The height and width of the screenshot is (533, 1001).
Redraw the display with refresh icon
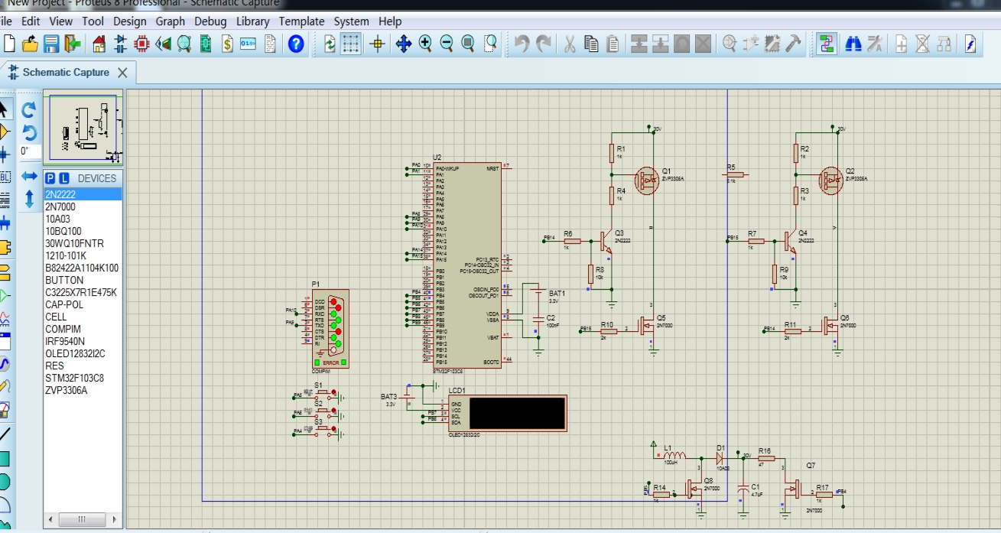click(x=330, y=44)
